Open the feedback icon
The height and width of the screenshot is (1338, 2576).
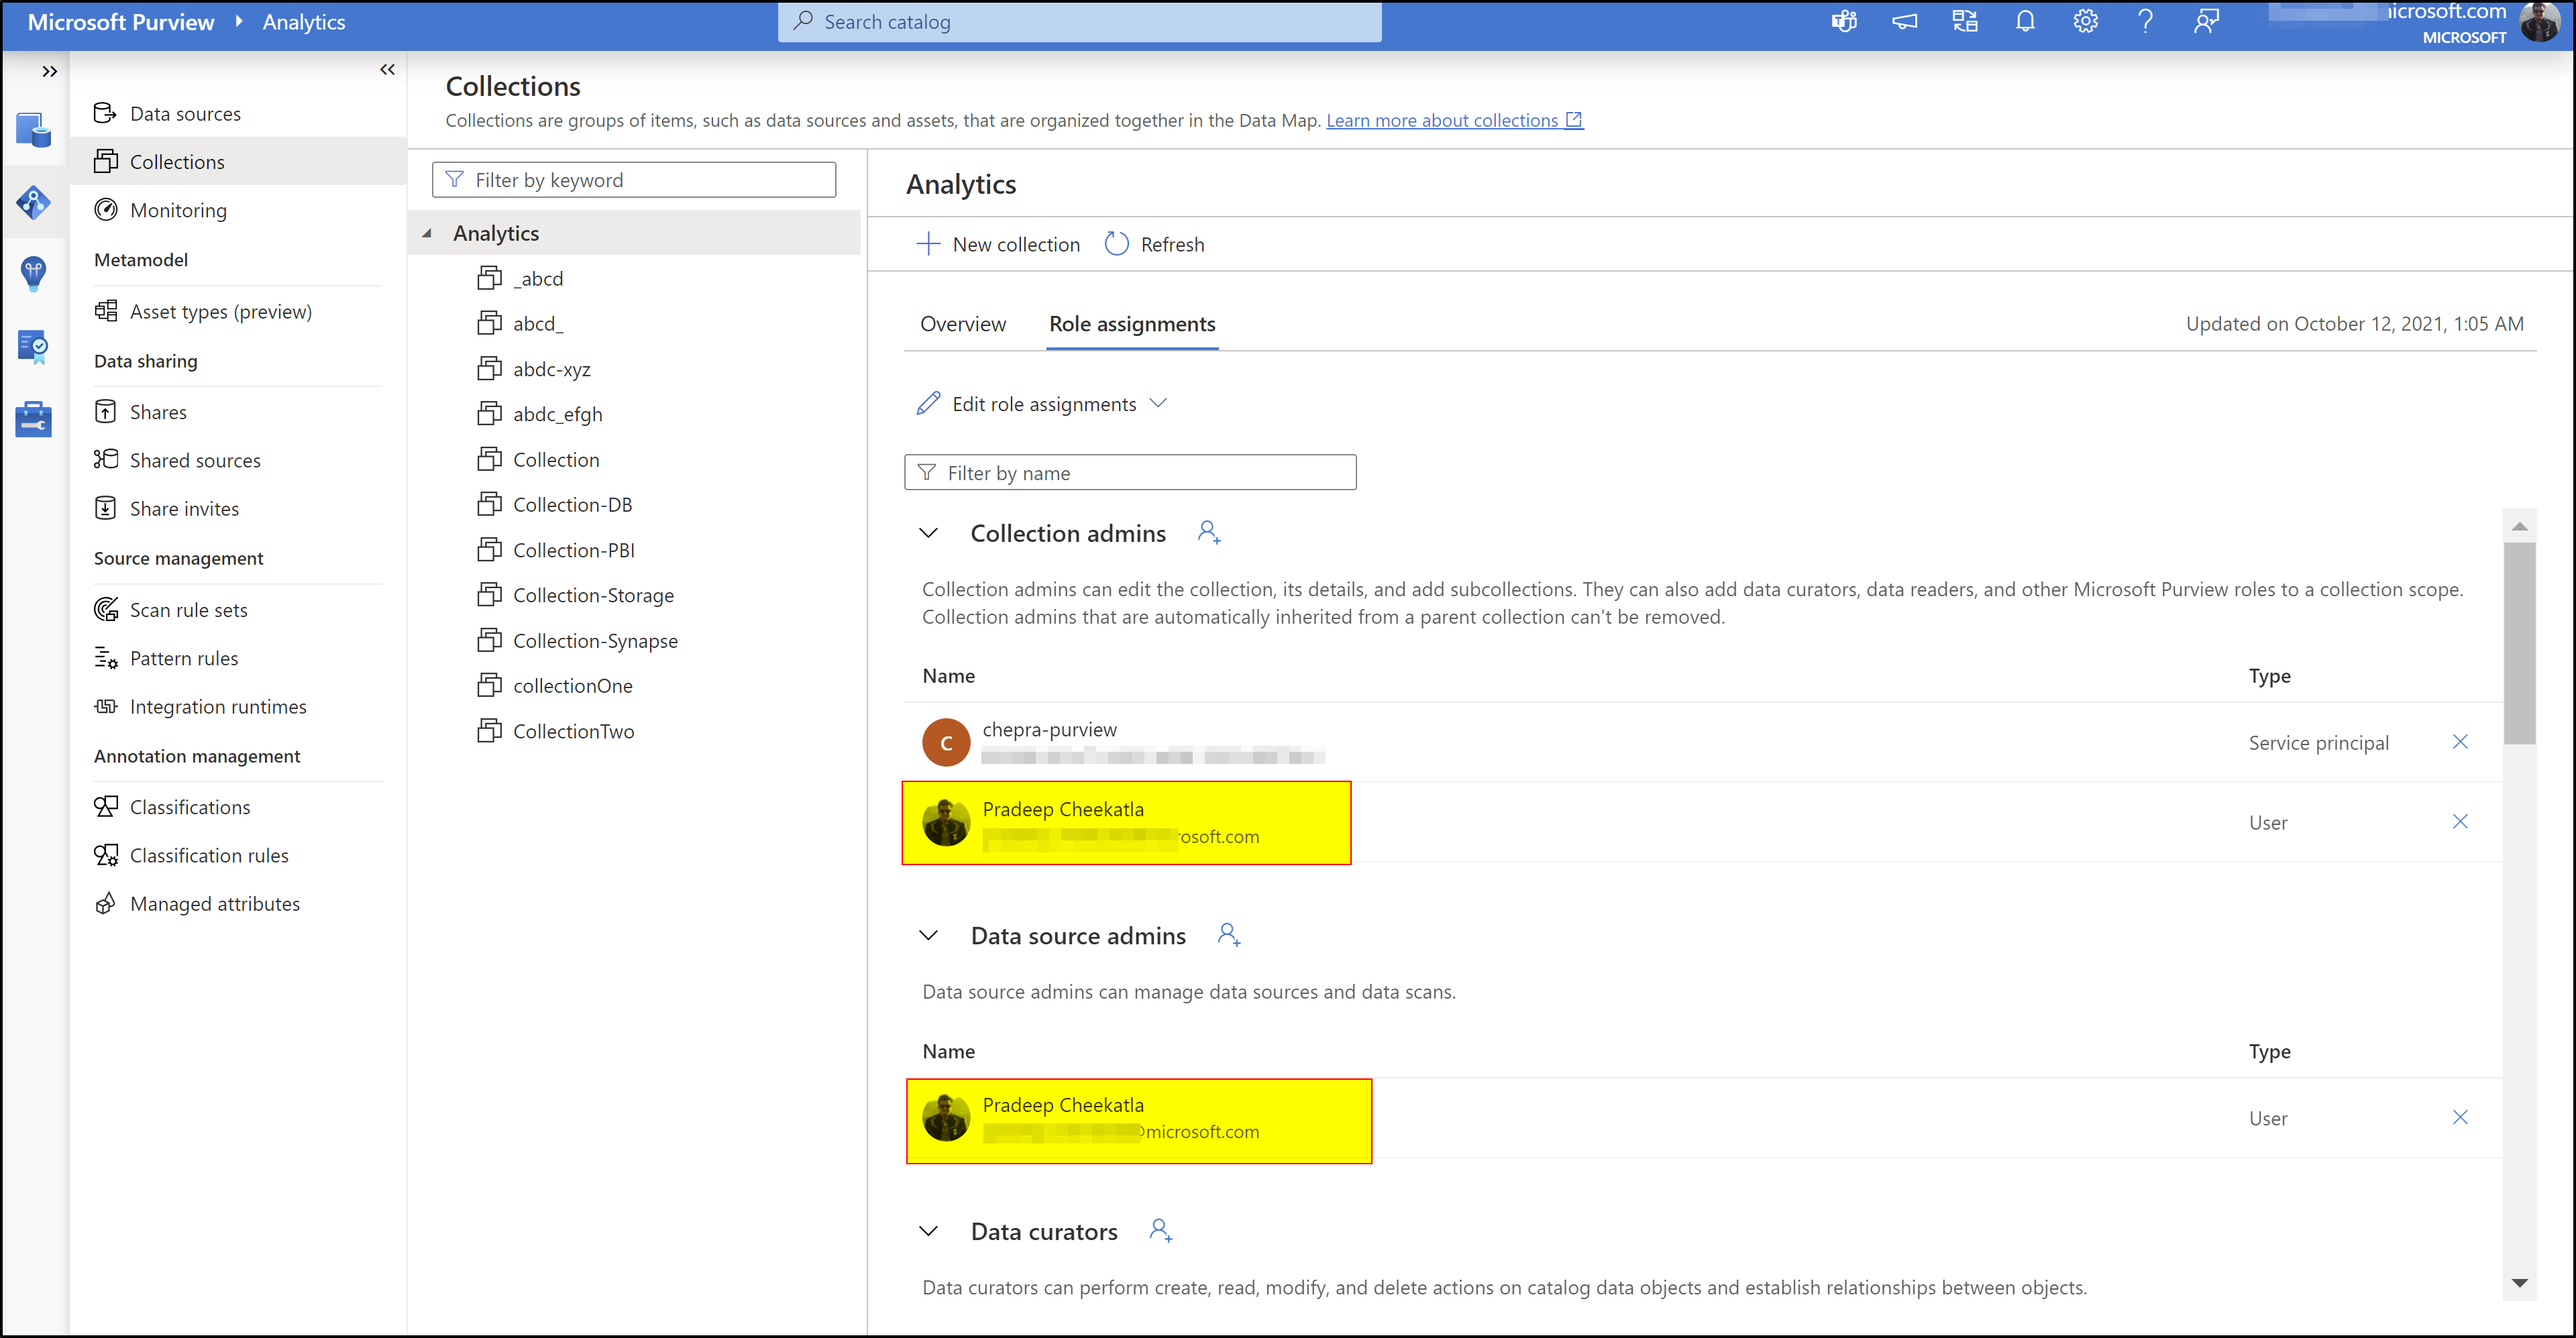pos(2206,21)
